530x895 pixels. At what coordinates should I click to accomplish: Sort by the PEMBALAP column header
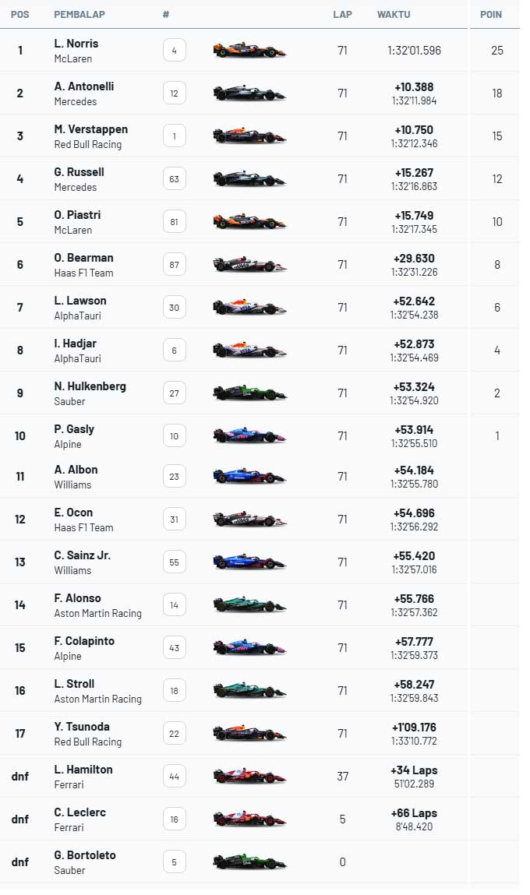coord(79,15)
